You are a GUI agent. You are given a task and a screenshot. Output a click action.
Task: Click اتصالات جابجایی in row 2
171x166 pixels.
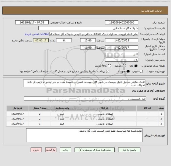pos(105,119)
